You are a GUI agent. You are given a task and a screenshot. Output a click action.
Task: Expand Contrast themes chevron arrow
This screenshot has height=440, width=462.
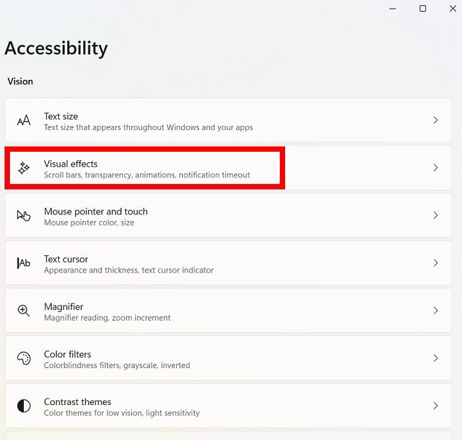coord(436,406)
